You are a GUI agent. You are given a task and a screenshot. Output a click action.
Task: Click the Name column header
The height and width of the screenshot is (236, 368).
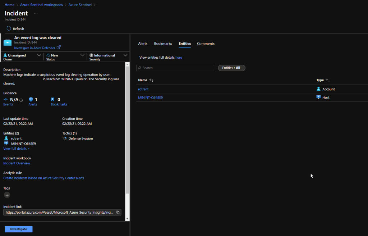pyautogui.click(x=143, y=80)
